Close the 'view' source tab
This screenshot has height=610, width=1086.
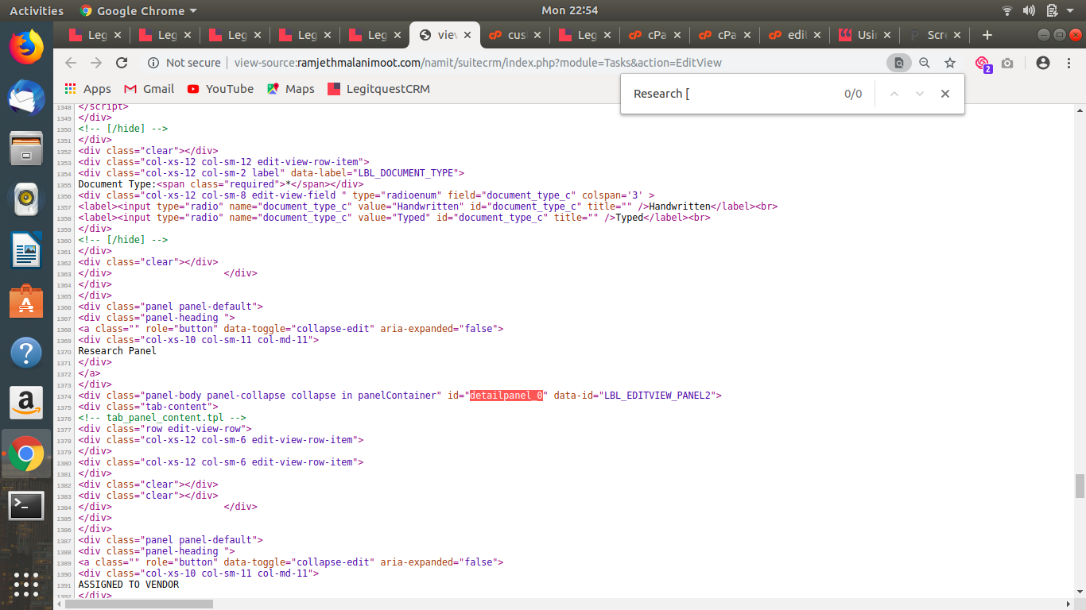click(x=467, y=35)
